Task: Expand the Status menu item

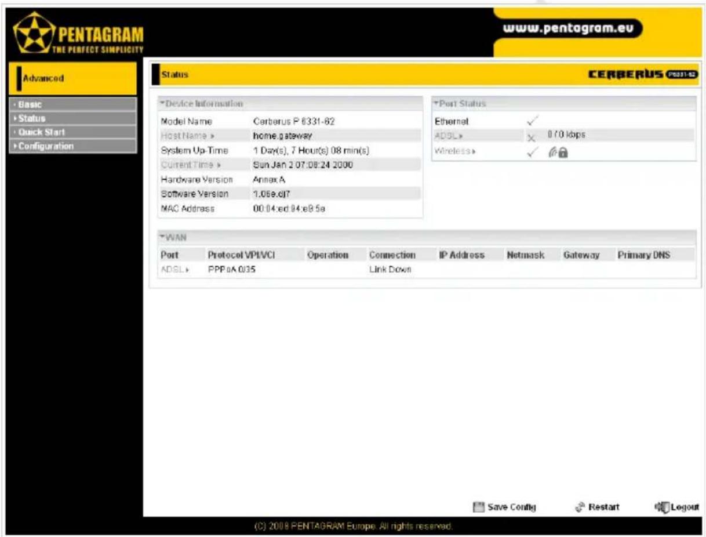Action: pos(73,118)
